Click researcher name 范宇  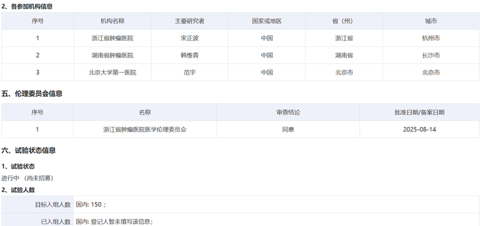click(x=190, y=72)
